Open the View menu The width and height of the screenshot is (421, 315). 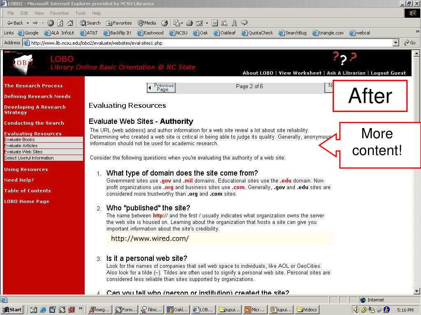[39, 13]
